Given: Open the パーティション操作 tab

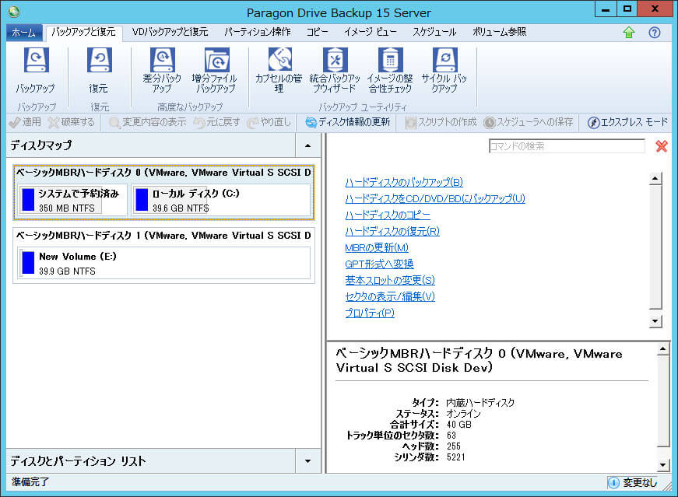Looking at the screenshot, I should tap(258, 32).
